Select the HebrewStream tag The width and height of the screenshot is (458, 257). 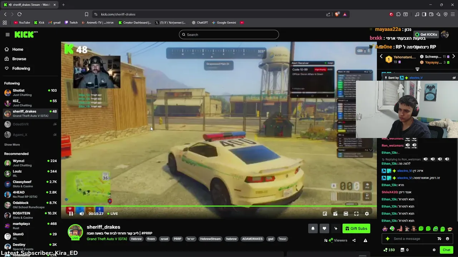pos(210,239)
